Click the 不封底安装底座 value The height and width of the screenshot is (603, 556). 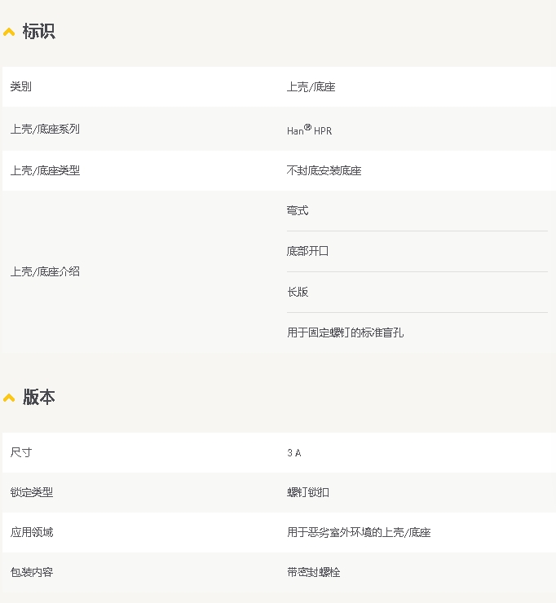(324, 170)
